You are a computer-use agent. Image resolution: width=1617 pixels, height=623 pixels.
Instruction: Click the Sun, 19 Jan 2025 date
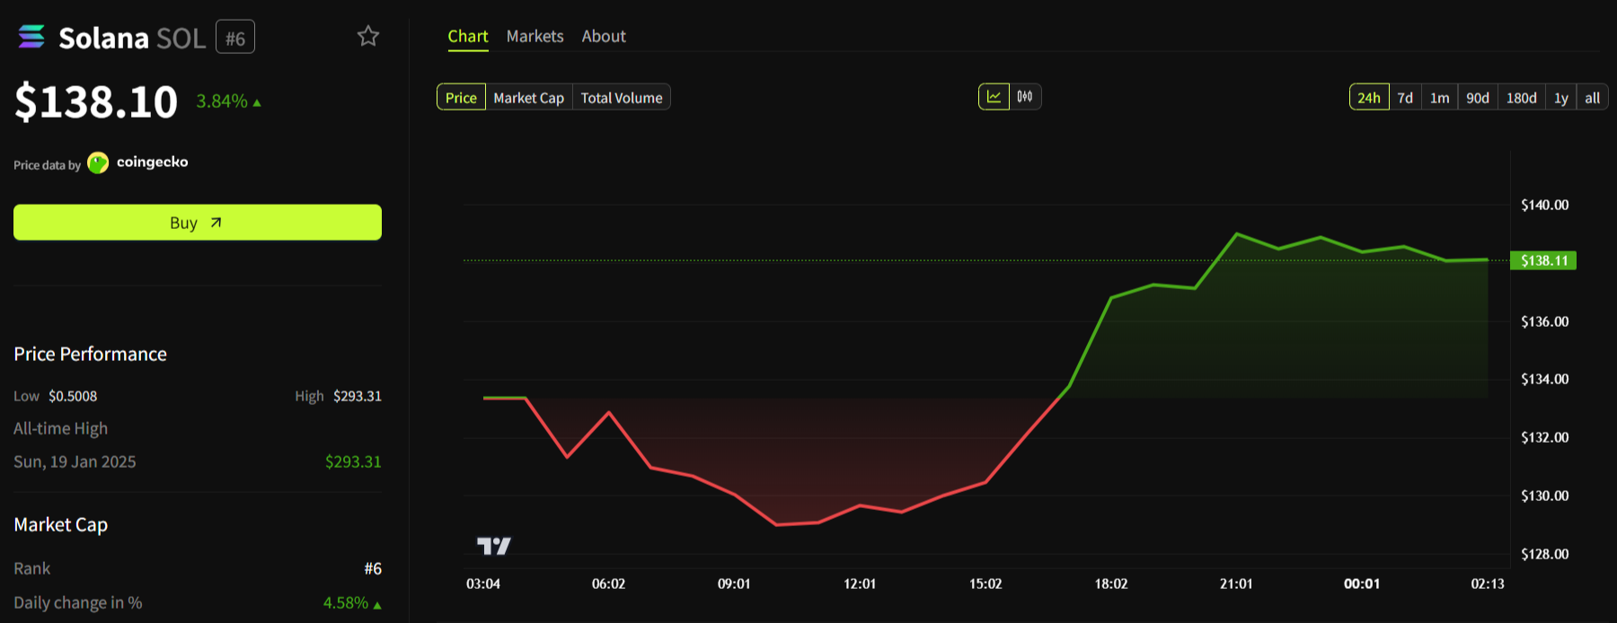pos(75,461)
